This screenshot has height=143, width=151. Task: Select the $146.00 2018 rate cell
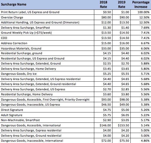(x=103, y=125)
